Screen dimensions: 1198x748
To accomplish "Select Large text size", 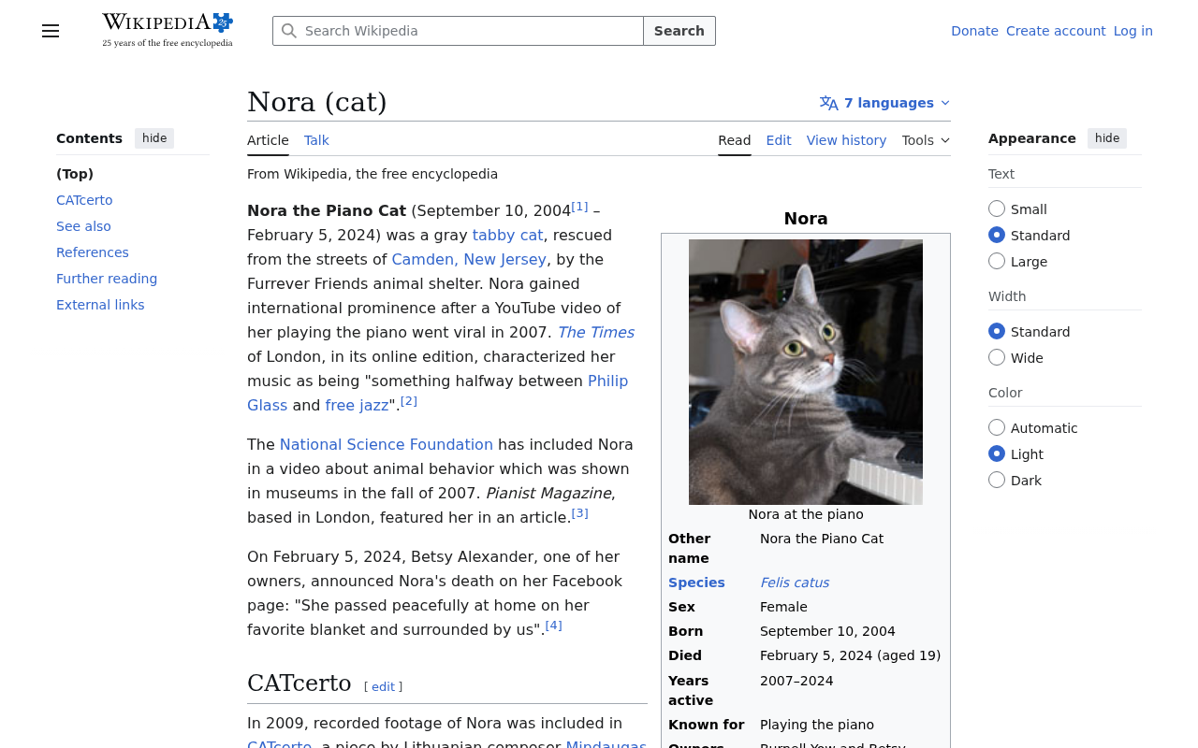I will point(997,261).
